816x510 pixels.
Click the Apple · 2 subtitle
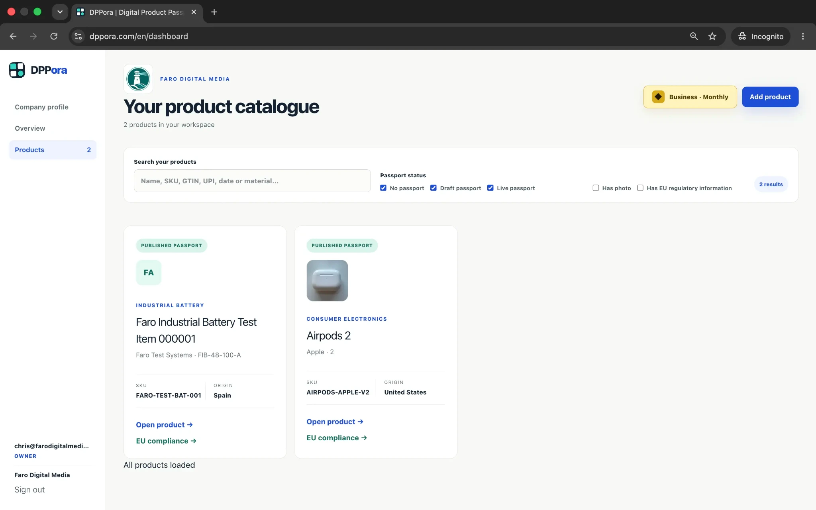point(320,352)
